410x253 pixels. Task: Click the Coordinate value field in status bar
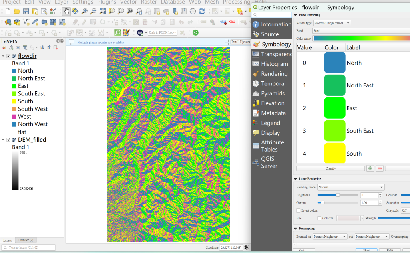pyautogui.click(x=231, y=247)
